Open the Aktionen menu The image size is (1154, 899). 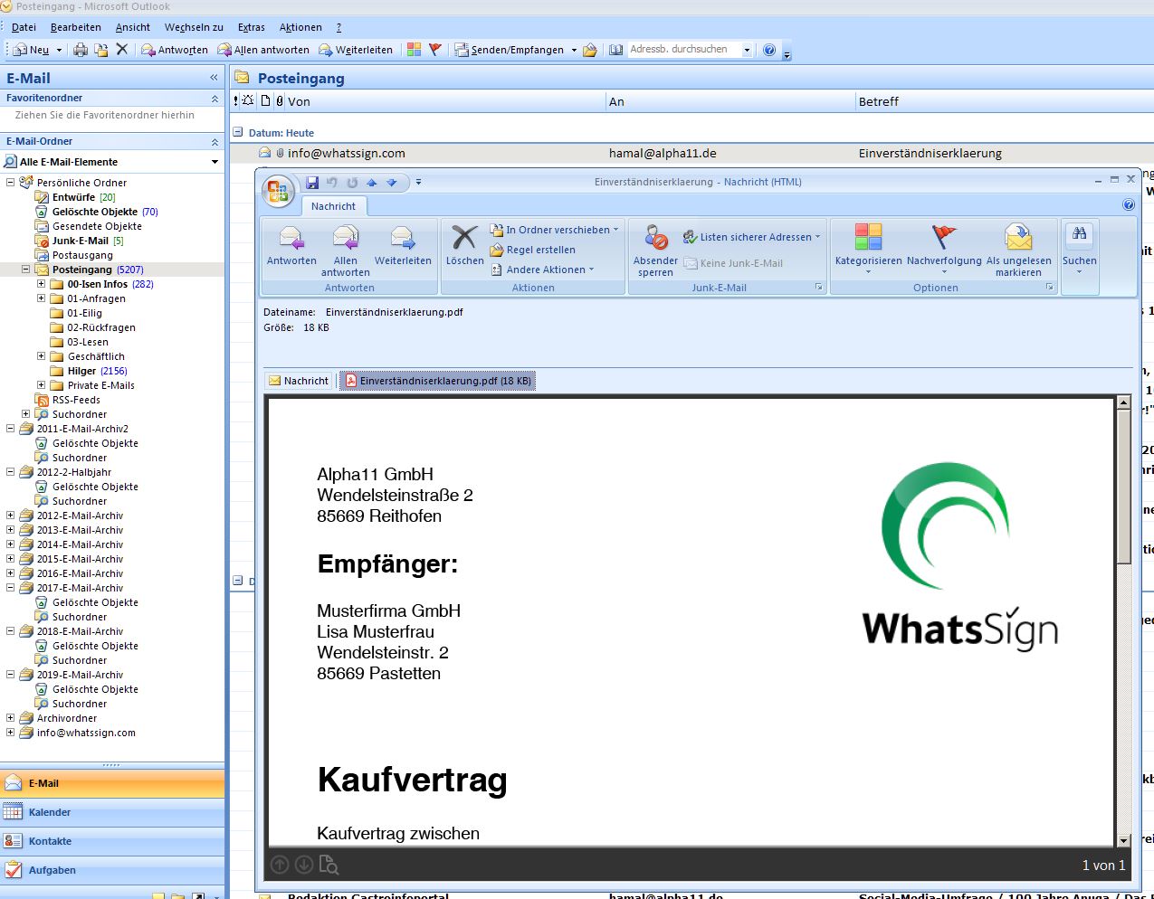300,27
